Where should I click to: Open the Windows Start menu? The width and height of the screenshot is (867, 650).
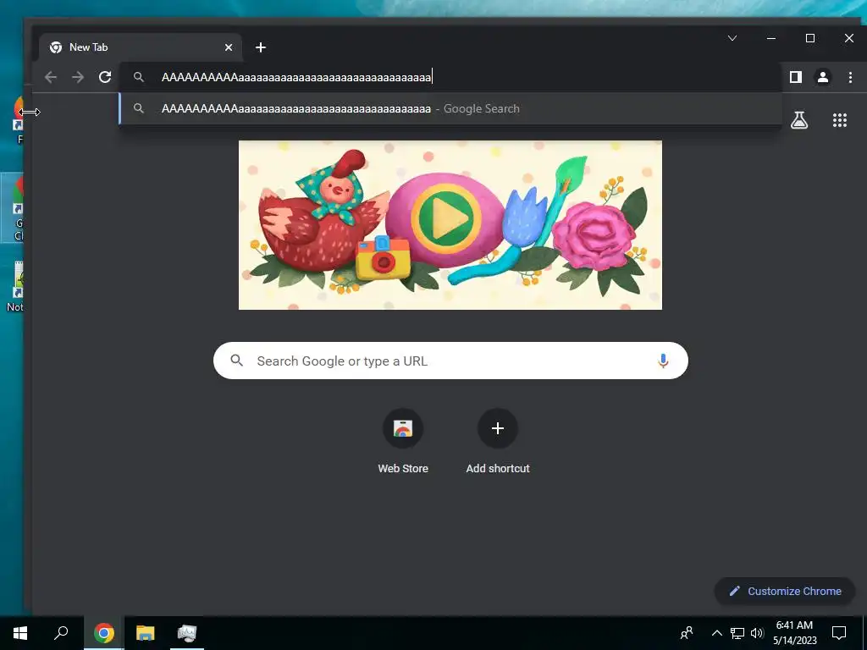[x=20, y=633]
